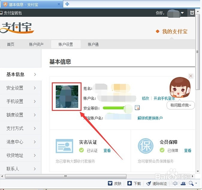Close the 基本信息 - 支付宝 browser tab
Image resolution: width=202 pixels, height=190 pixels.
click(x=59, y=4)
